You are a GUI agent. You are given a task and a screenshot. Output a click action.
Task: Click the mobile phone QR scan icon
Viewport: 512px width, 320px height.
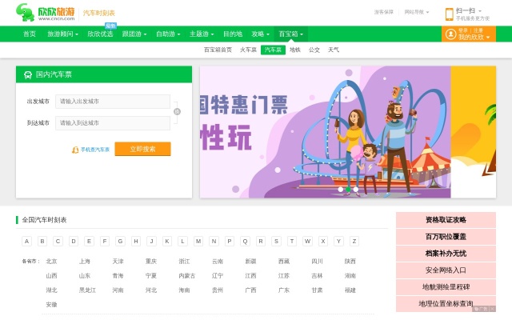coord(448,12)
